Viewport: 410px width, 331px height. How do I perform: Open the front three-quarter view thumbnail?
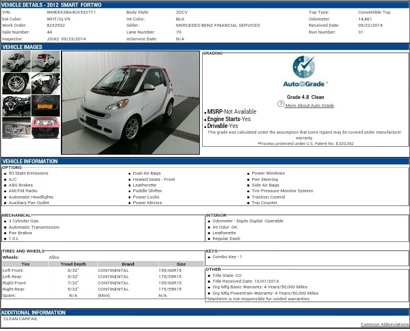[x=17, y=61]
